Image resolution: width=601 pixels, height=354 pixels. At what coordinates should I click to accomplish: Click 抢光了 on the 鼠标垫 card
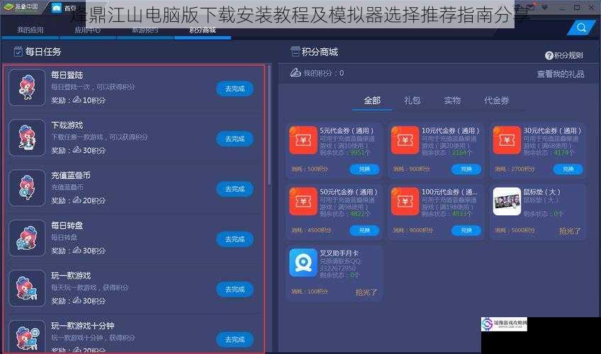point(570,231)
